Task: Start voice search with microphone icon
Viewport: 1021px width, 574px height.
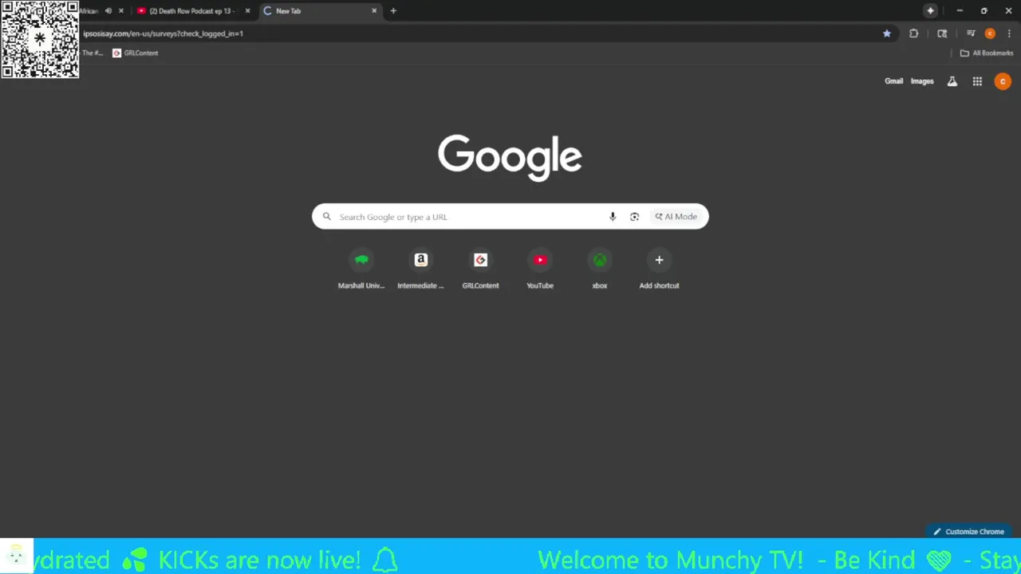Action: point(613,217)
